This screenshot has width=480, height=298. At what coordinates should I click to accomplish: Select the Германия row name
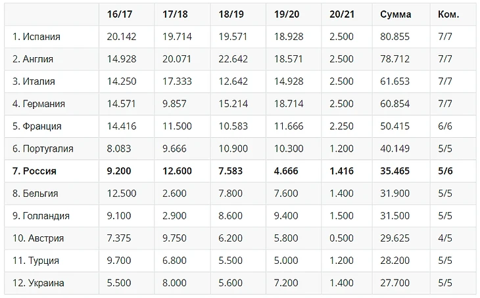click(x=39, y=104)
